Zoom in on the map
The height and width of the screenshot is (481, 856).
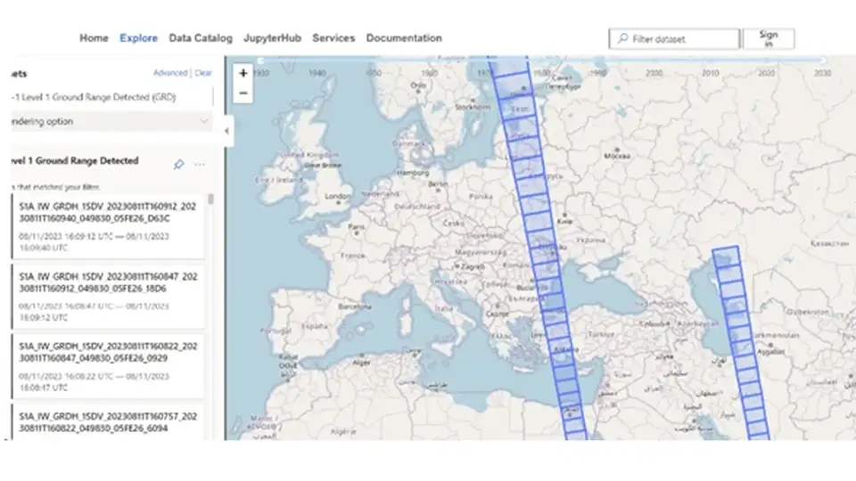click(x=243, y=73)
